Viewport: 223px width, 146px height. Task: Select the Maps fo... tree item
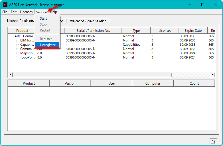[28, 53]
